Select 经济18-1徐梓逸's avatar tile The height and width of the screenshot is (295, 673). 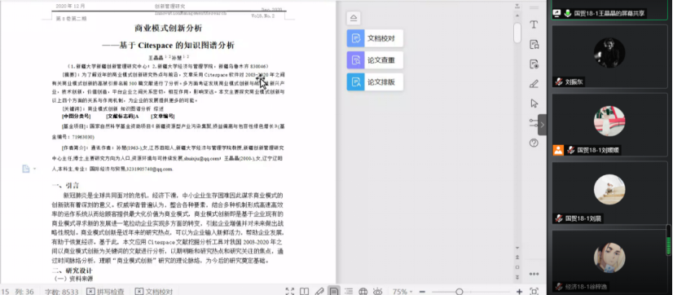pyautogui.click(x=609, y=262)
